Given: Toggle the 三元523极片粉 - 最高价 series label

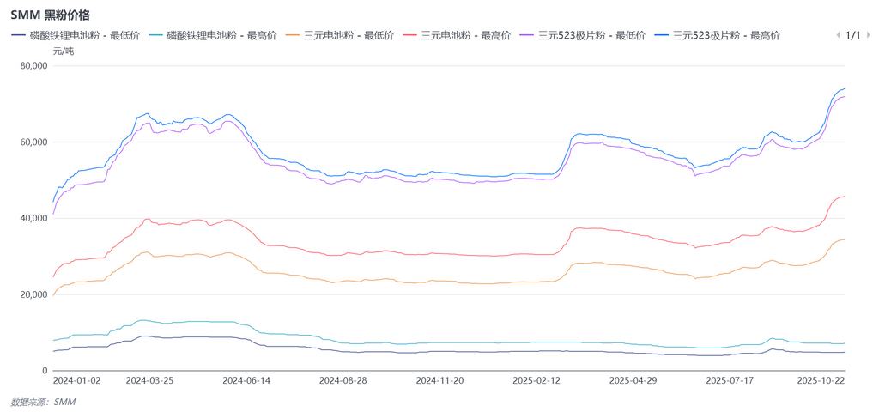Looking at the screenshot, I should [726, 35].
